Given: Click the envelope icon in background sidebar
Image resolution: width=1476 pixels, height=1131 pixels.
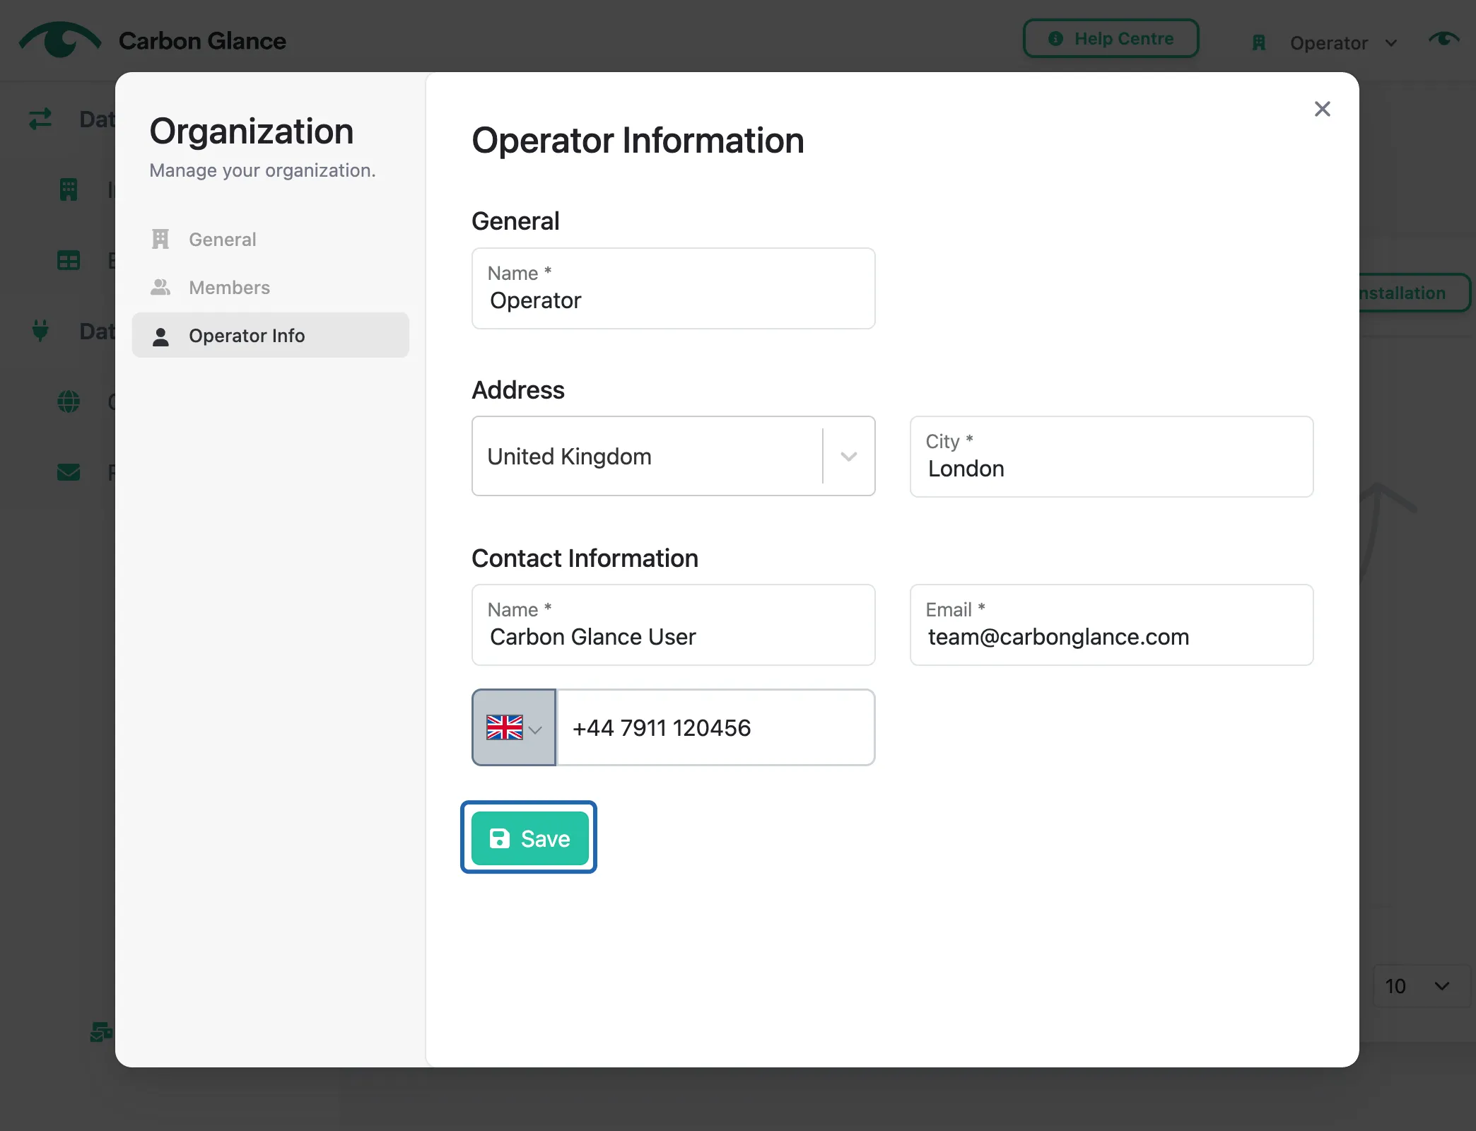Looking at the screenshot, I should pyautogui.click(x=69, y=472).
